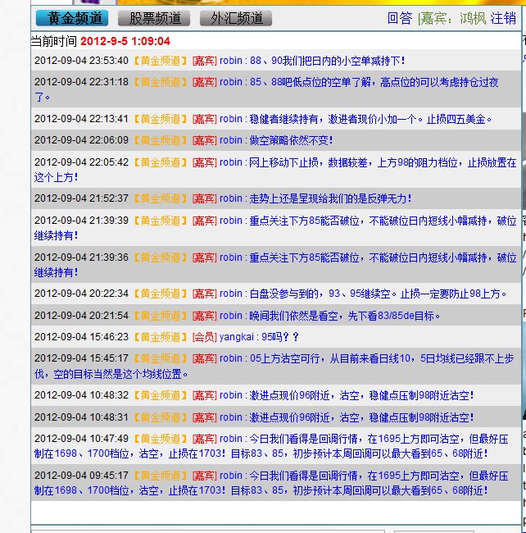This screenshot has height=533, width=526.
Task: Click username robin in the 23:53:40 message
Action: click(x=231, y=61)
